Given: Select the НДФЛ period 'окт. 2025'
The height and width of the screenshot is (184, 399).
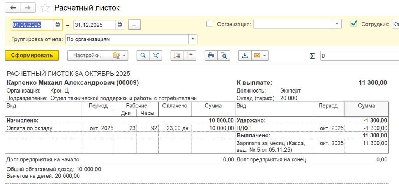Looking at the screenshot, I should [328, 128].
